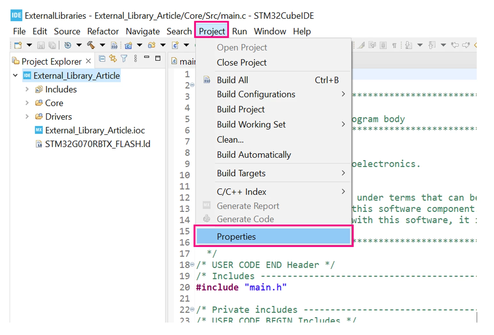This screenshot has width=494, height=335.
Task: Click the hammer Build toolbar icon
Action: point(91,45)
